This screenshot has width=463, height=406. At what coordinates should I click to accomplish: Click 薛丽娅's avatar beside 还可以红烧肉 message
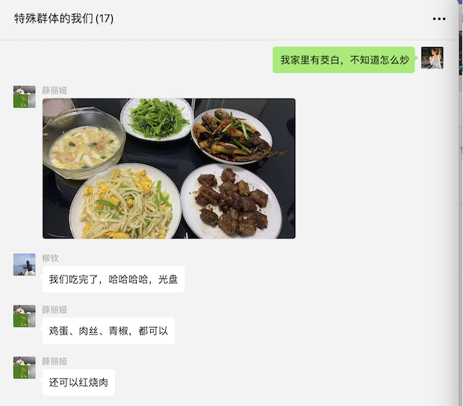coord(25,368)
